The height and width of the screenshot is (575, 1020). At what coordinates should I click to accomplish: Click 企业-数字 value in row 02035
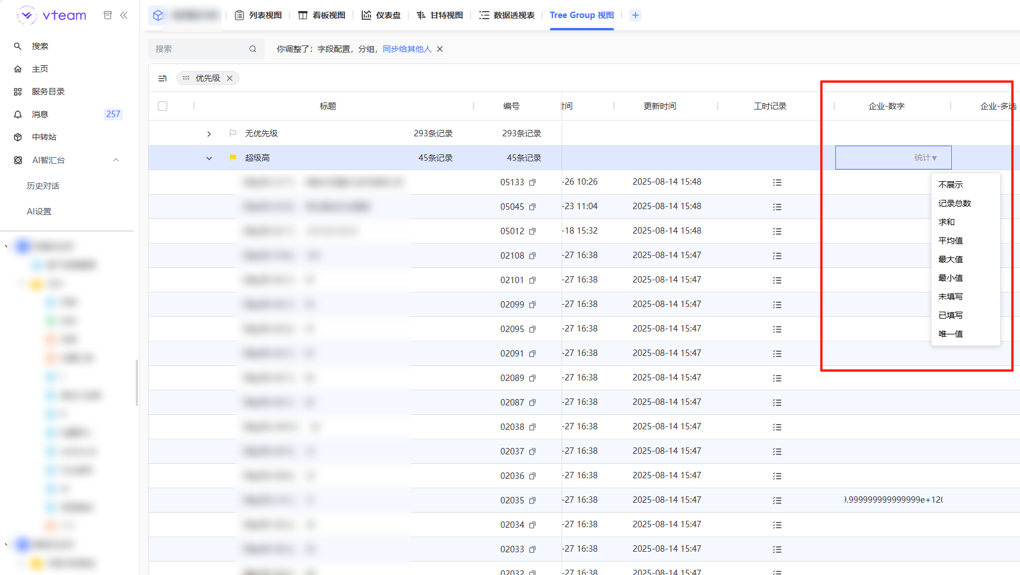[x=894, y=500]
